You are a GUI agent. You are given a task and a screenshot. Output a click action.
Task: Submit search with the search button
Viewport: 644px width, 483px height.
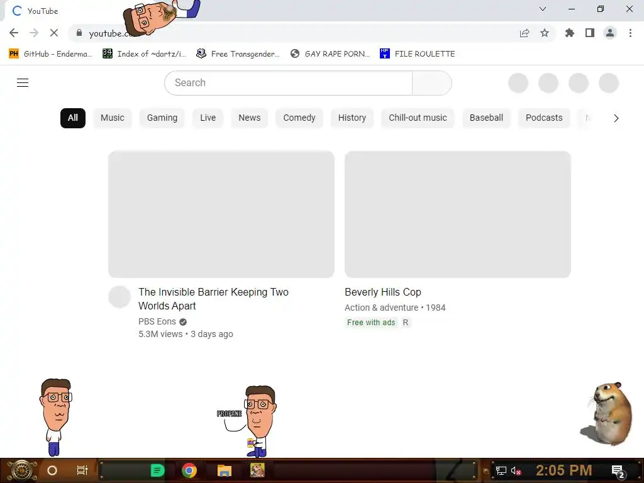pyautogui.click(x=432, y=83)
